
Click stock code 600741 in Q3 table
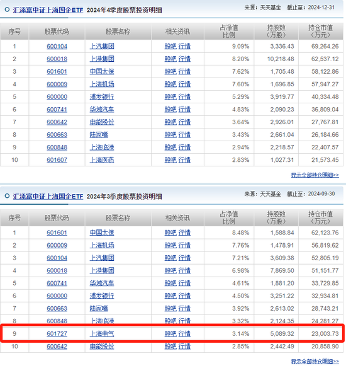click(x=57, y=284)
